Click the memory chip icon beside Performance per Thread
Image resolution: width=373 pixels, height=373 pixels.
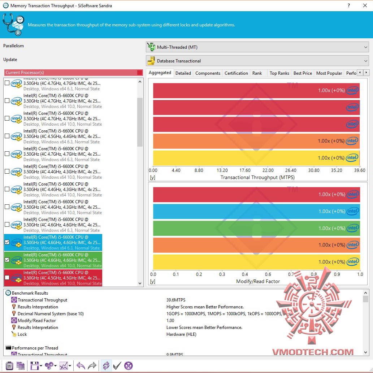8,348
